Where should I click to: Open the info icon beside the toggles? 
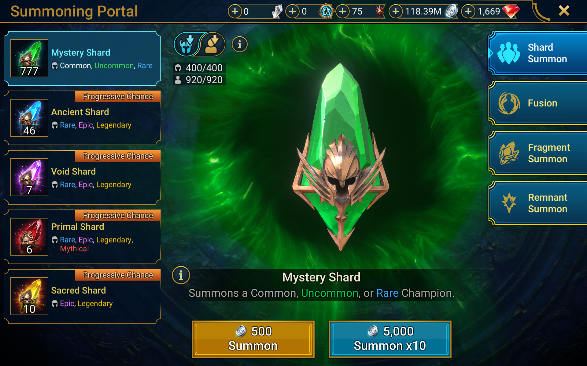tap(240, 45)
